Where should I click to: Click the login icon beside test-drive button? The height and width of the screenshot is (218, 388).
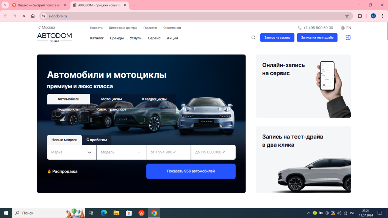pos(348,37)
